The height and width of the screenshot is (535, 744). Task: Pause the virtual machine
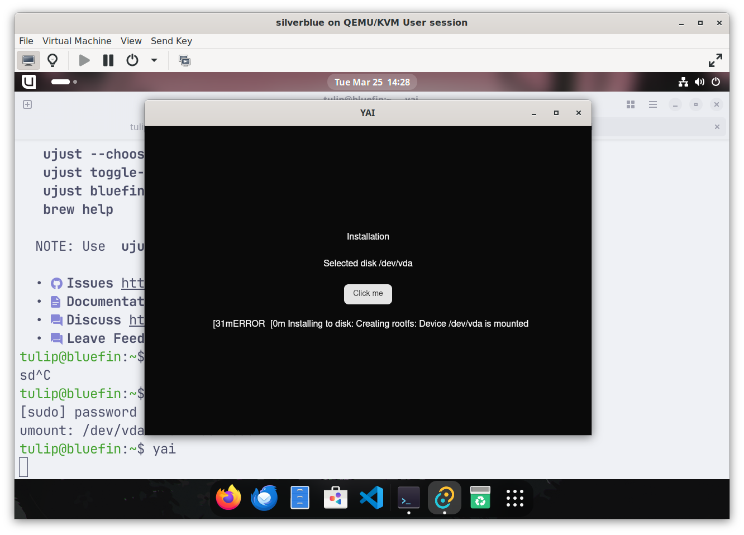[108, 60]
